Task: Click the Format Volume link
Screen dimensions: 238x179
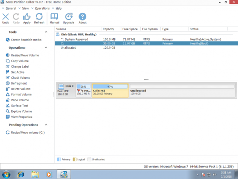Action: (x=21, y=95)
